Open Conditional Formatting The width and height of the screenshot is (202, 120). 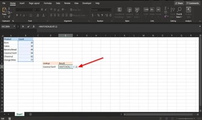[119, 12]
